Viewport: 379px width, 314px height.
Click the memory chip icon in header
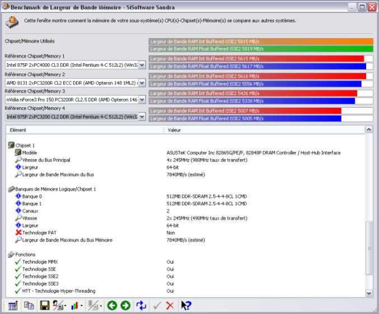coord(12,22)
